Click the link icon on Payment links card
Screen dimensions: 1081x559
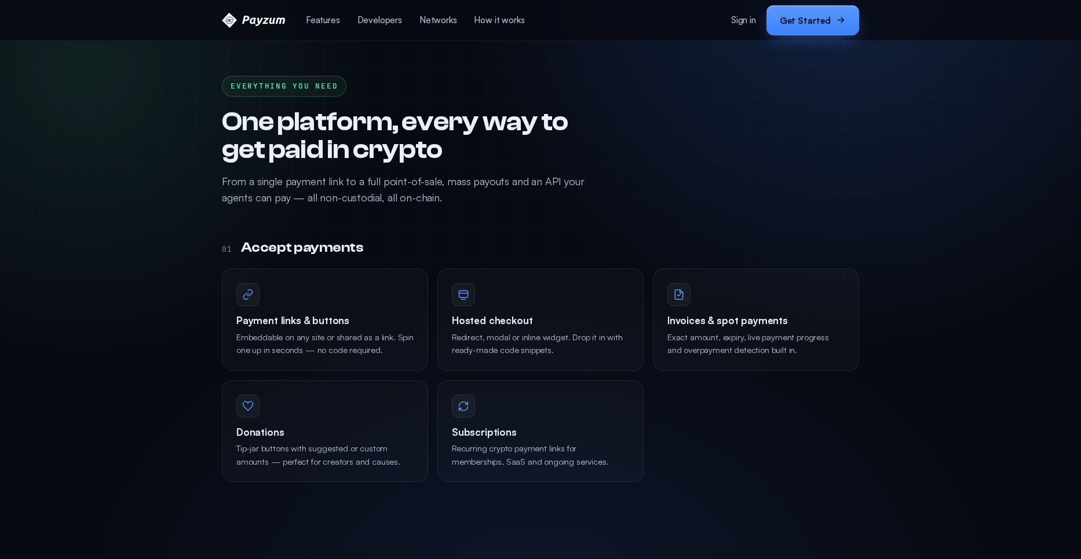tap(248, 295)
